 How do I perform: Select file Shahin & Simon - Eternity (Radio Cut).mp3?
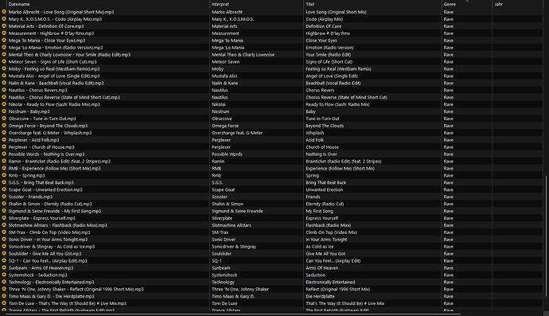(x=50, y=204)
